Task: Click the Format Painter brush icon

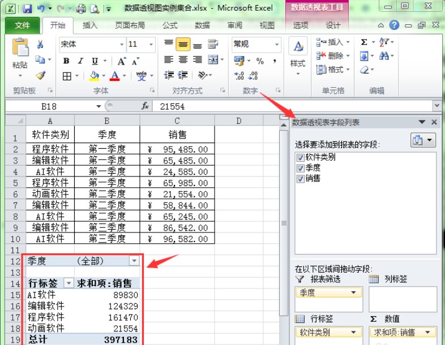Action: 41,75
